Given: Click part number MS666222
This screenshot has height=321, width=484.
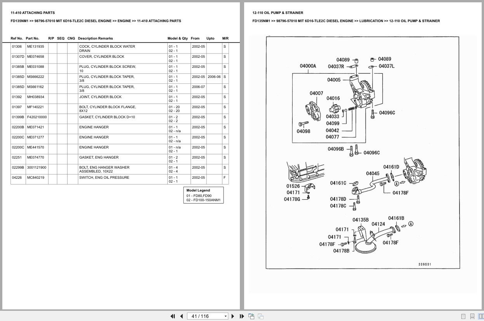Looking at the screenshot, I should click(x=36, y=77).
